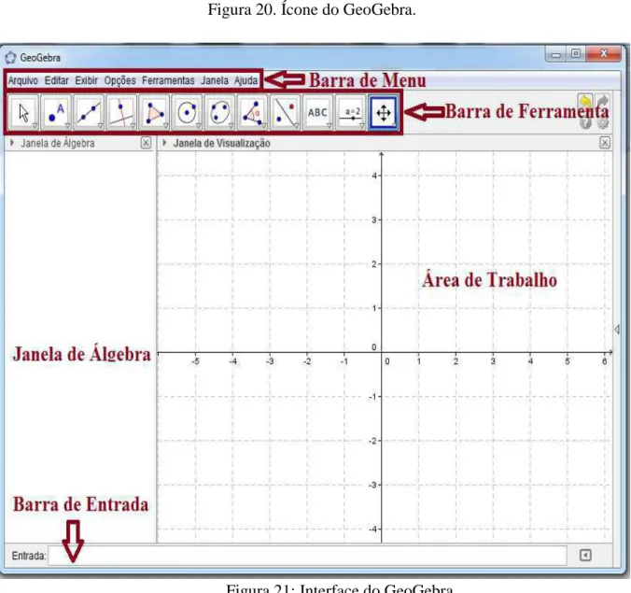Select the a=2 Slider tool

(351, 113)
